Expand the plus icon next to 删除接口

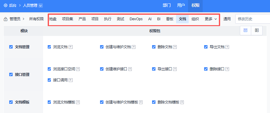tap(227, 69)
